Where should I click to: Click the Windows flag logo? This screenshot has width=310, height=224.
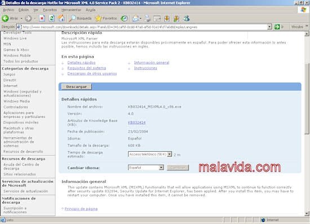pyautogui.click(x=303, y=10)
